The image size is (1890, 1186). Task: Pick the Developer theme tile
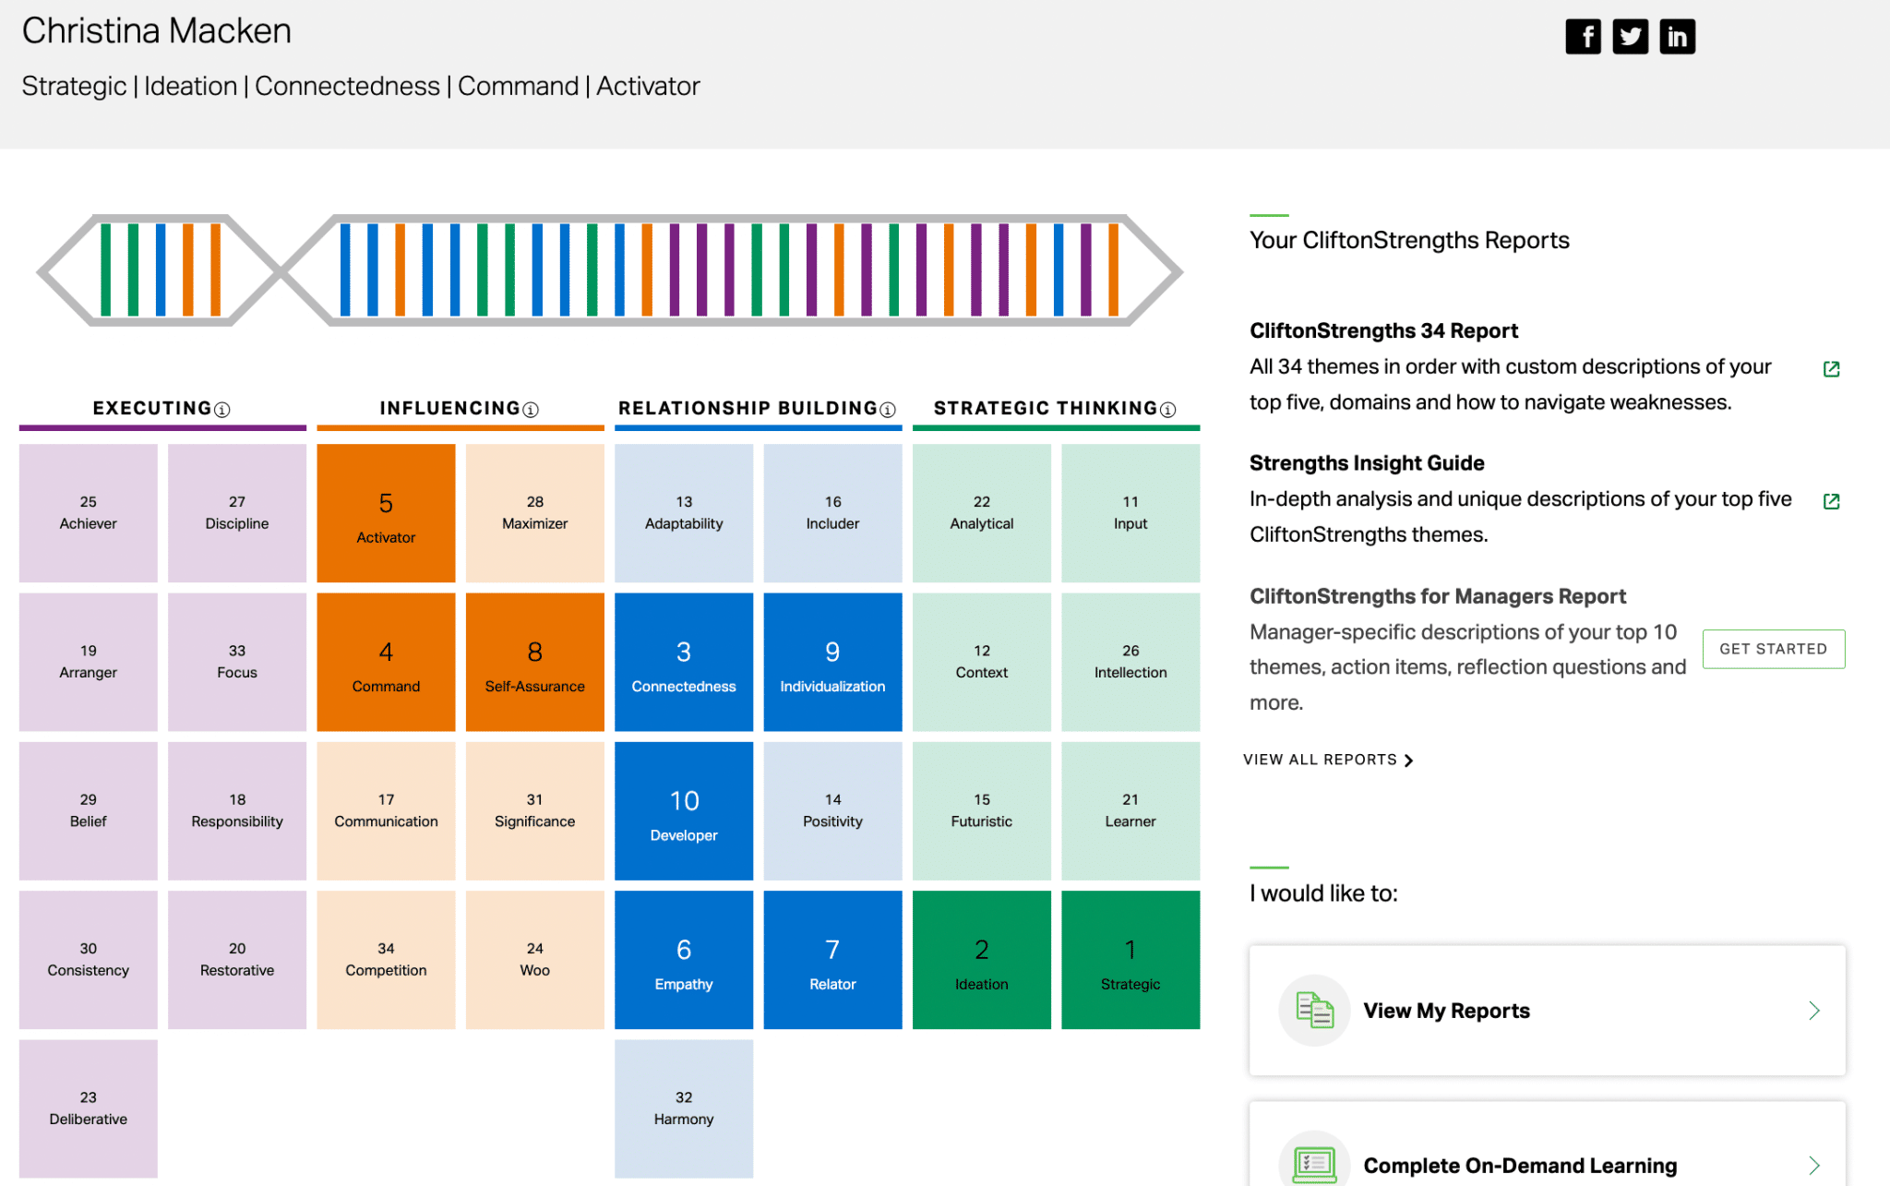(684, 811)
